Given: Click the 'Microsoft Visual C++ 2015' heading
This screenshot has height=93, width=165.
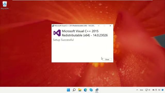Looking at the screenshot, I should (x=80, y=31).
